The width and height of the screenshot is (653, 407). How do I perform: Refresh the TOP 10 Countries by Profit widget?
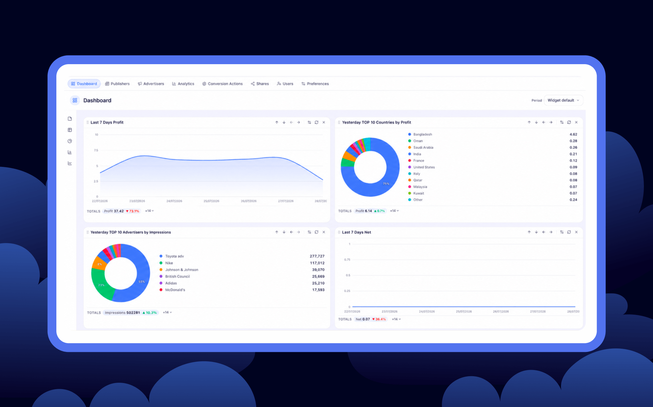[x=569, y=122]
